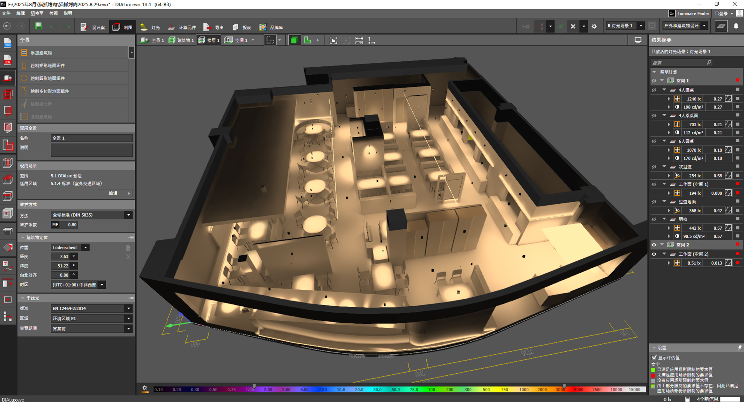Screen dimensions: 744x402
Task: Toggle visibility of 4人圆桌
Action: point(654,90)
